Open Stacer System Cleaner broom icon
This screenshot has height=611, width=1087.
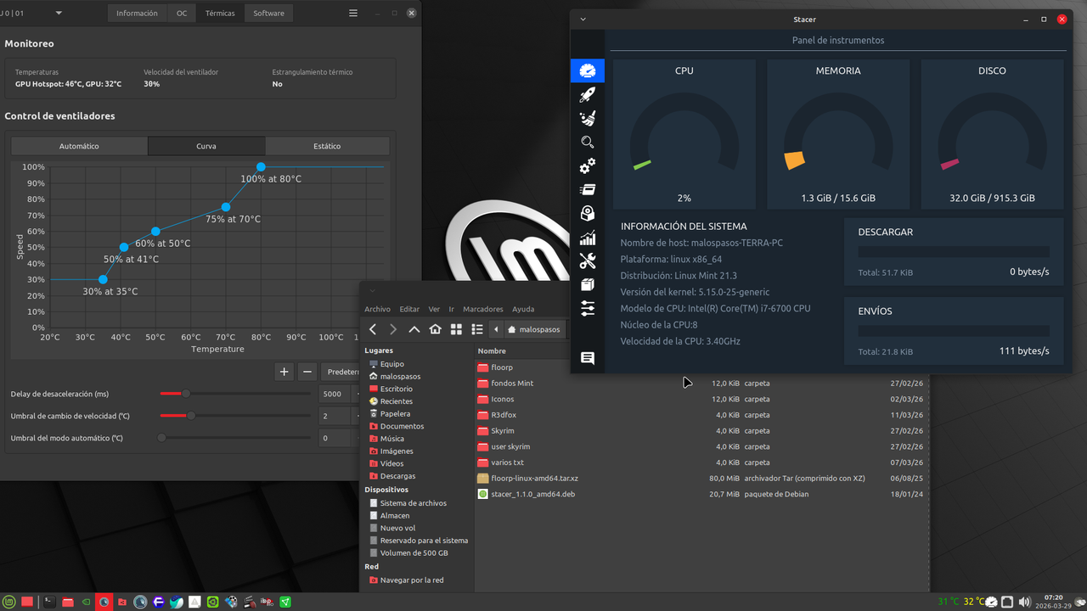pyautogui.click(x=587, y=118)
